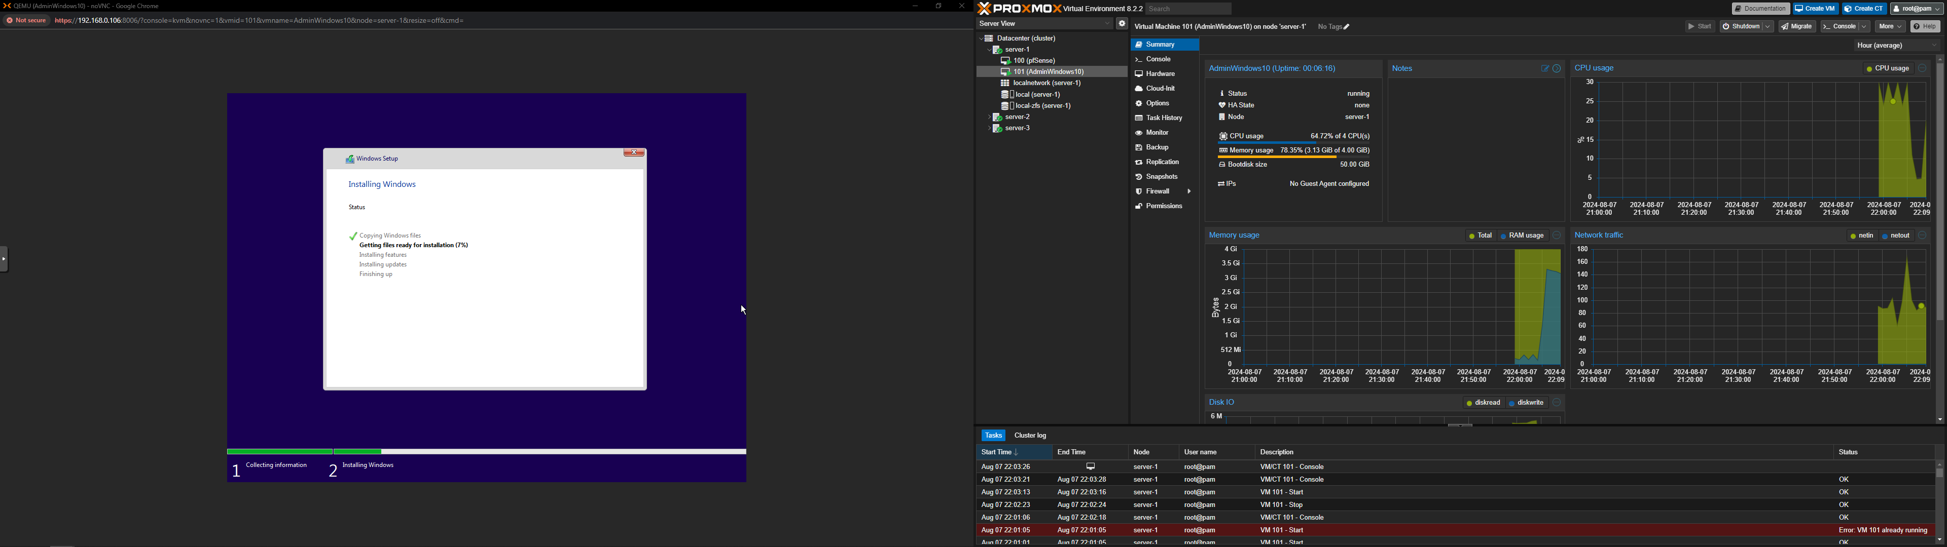Screen dimensions: 1947x547
Task: Toggle the Total memory legend series
Action: click(1481, 237)
